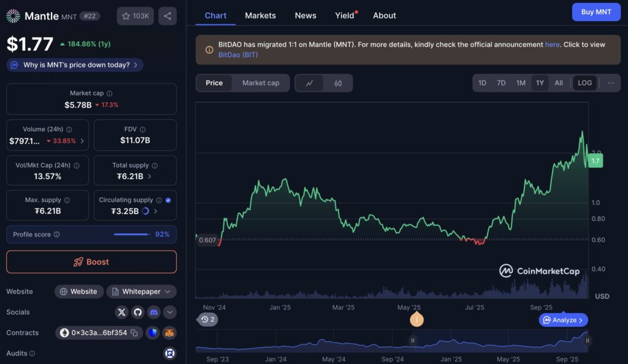Viewport: 628px width, 364px height.
Task: Open the Website link button
Action: click(79, 292)
